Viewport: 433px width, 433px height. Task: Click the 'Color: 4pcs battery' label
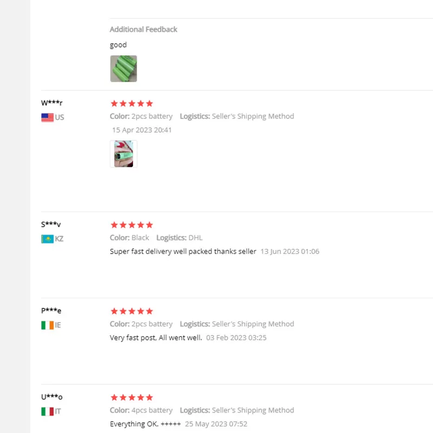pos(141,410)
